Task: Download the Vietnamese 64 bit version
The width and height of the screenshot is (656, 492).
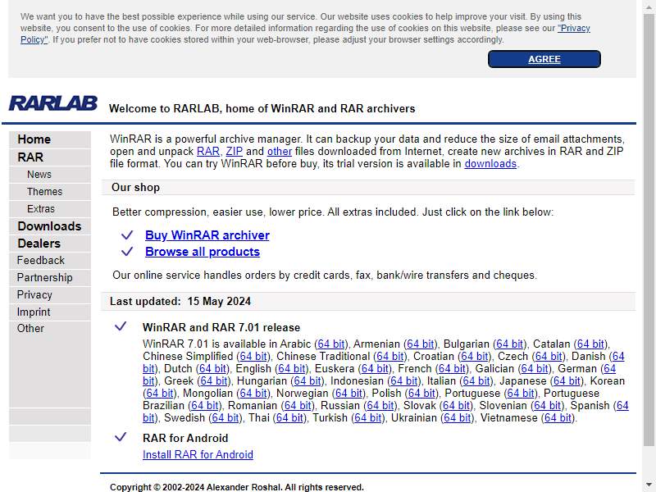Action: click(558, 417)
